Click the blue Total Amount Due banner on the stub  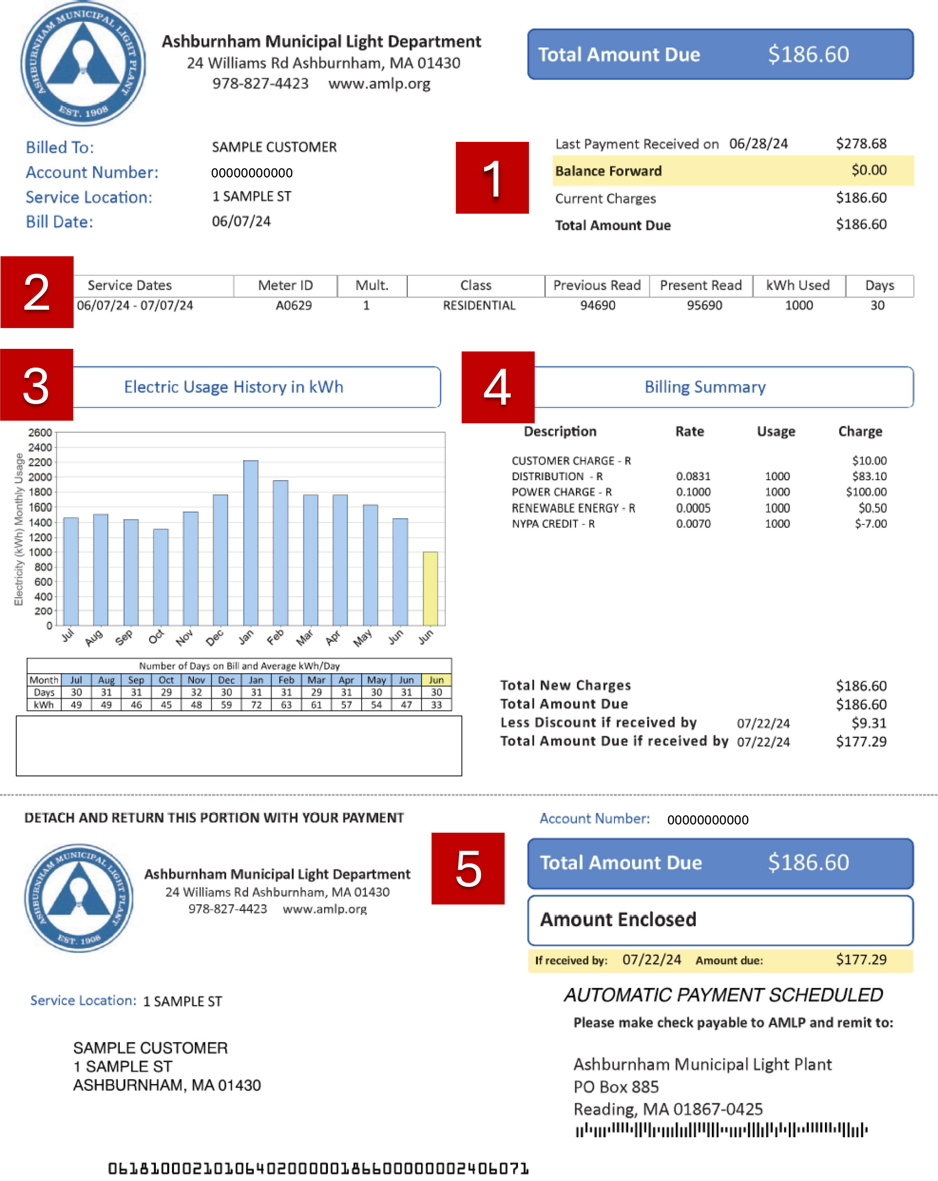point(720,863)
